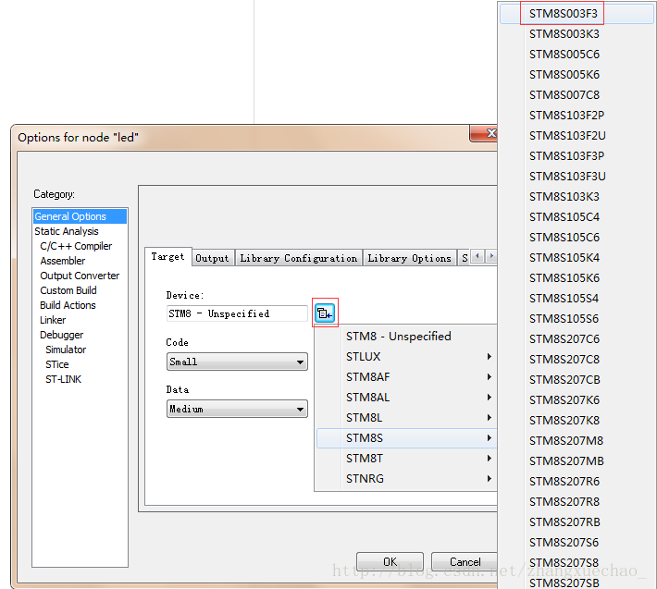Pick STM8S103F3P device from submenu
Screen dimensions: 657x589
576,156
